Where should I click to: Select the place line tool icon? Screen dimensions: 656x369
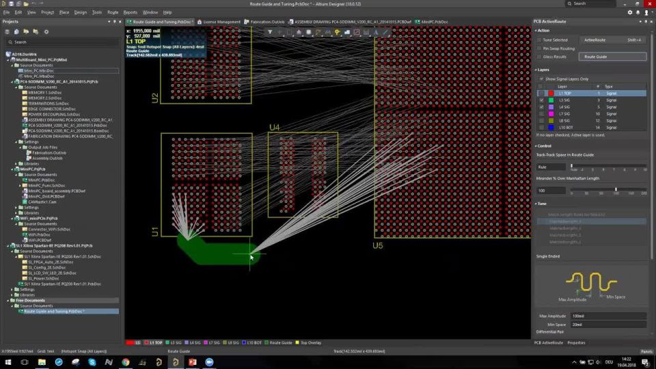click(x=385, y=32)
